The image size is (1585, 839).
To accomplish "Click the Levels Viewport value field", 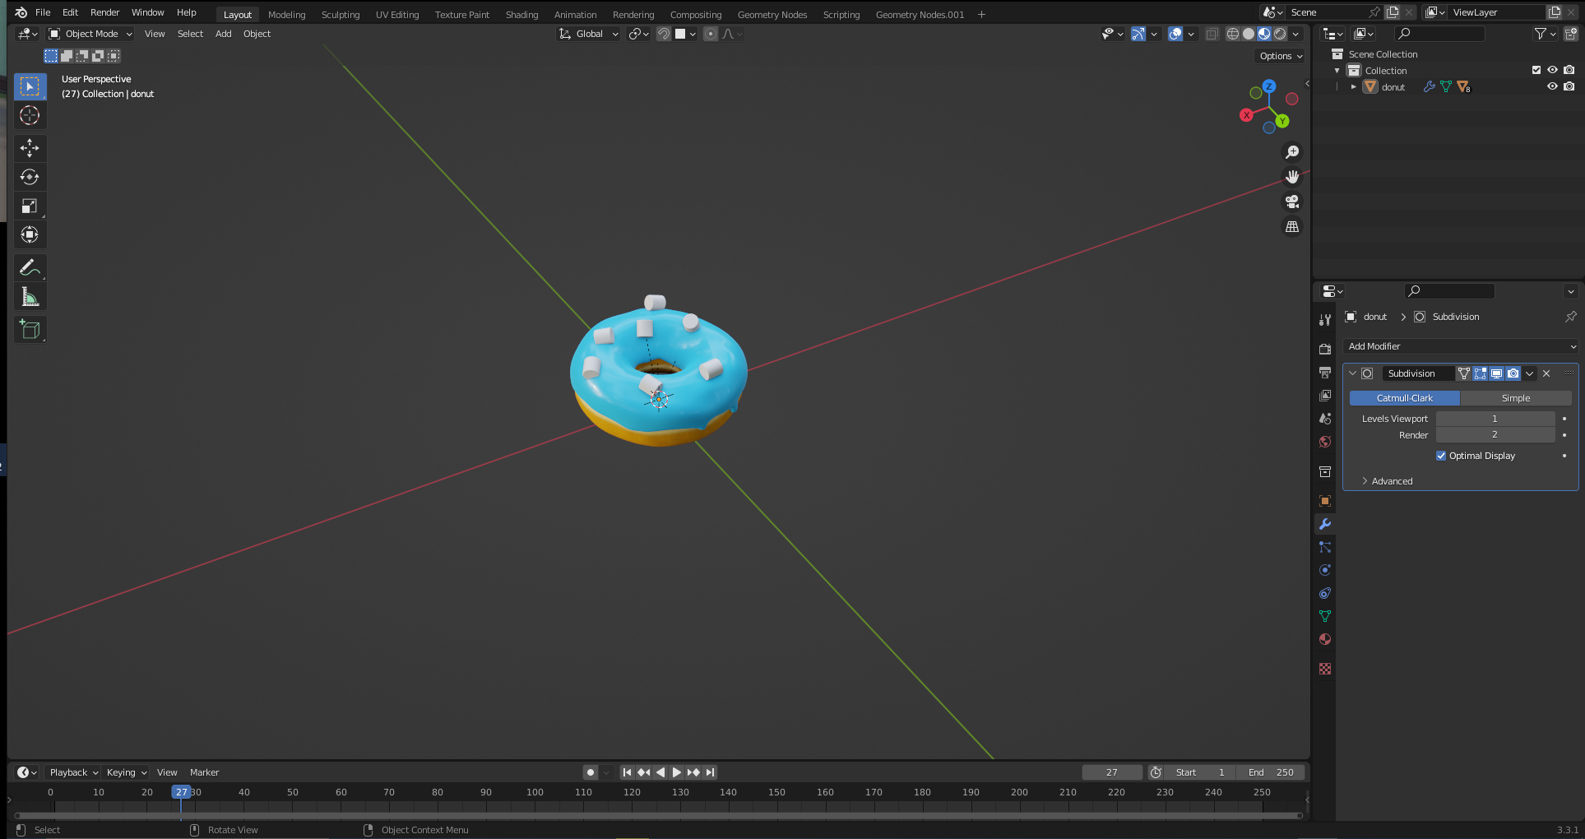I will 1495,419.
